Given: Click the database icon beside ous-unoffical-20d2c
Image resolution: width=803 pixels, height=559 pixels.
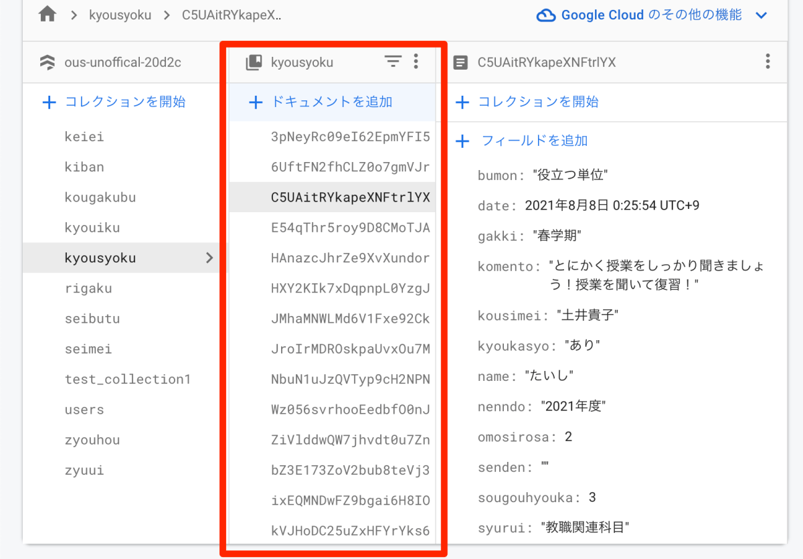Looking at the screenshot, I should [x=48, y=62].
